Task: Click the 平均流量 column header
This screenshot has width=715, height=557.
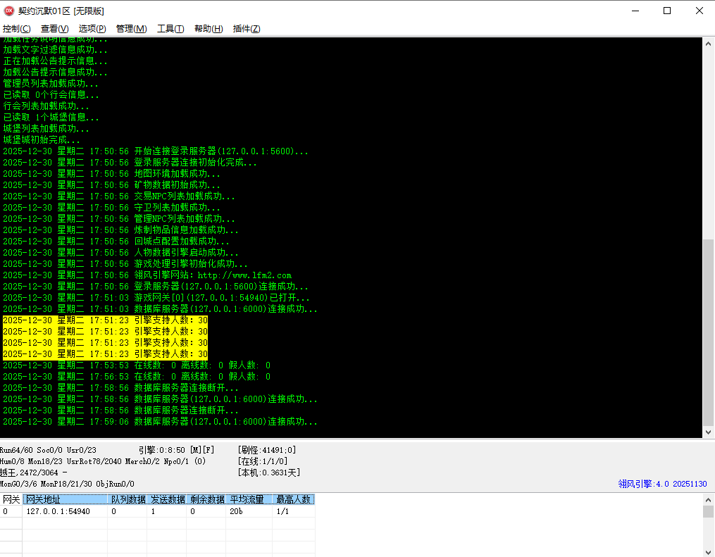Action: (x=249, y=499)
